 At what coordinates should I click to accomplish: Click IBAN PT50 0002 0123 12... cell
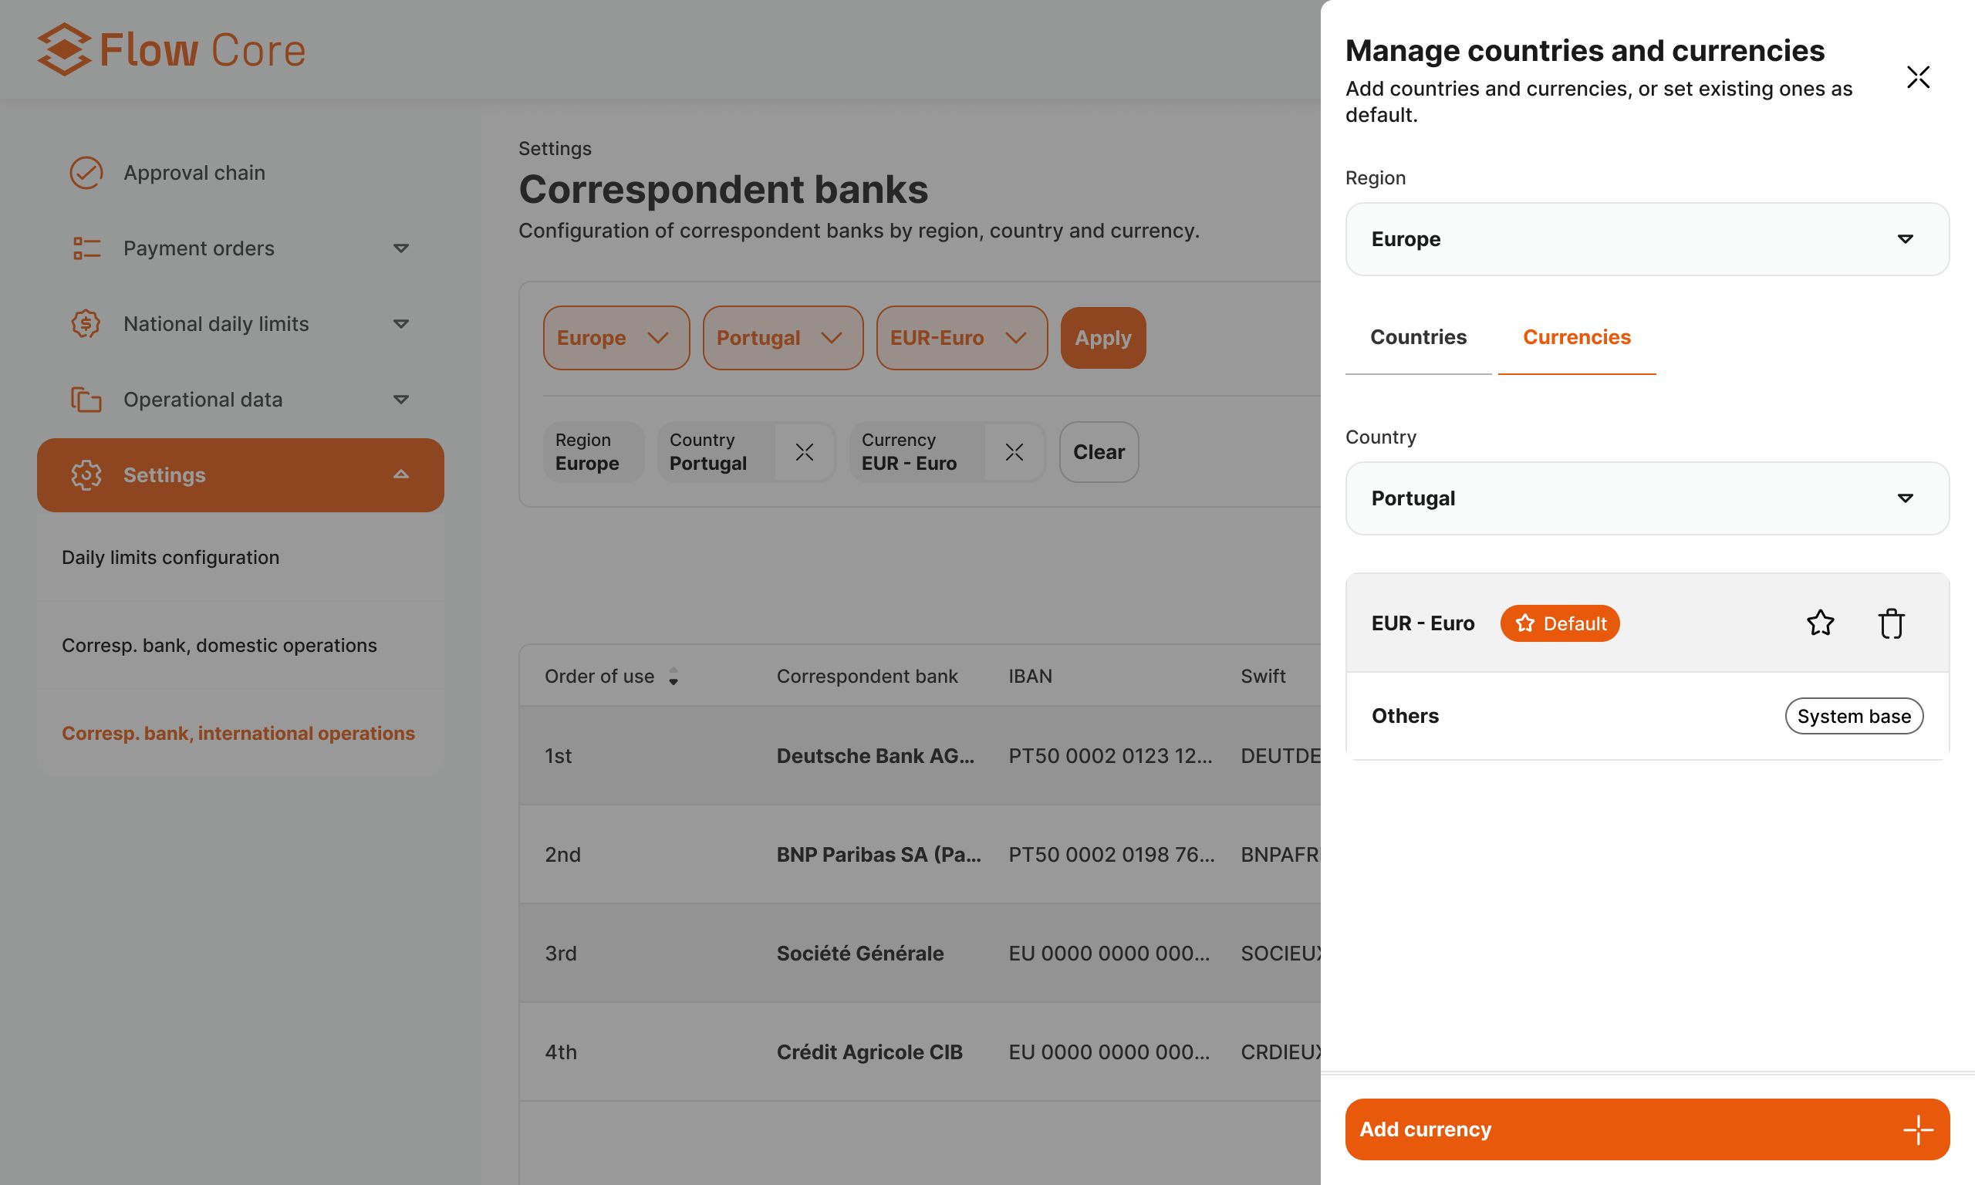(x=1109, y=755)
